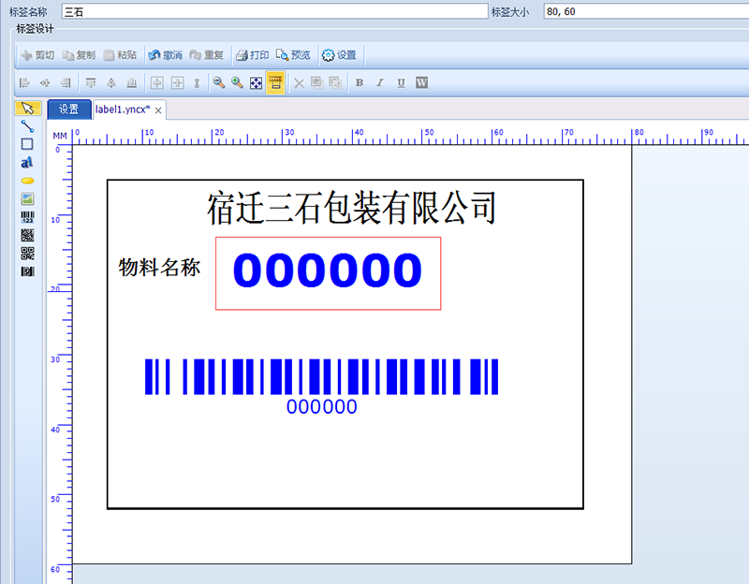
Task: Click the make-same-width icon
Action: point(157,83)
